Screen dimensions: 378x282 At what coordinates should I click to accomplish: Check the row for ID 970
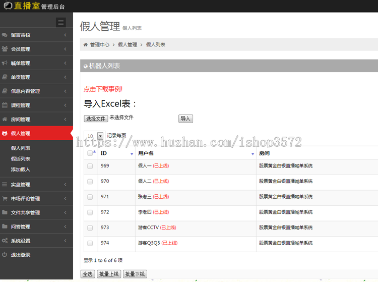point(90,182)
